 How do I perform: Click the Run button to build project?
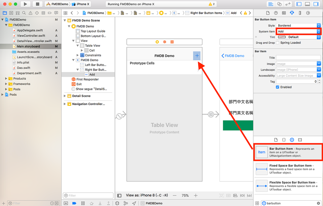coord(25,4)
